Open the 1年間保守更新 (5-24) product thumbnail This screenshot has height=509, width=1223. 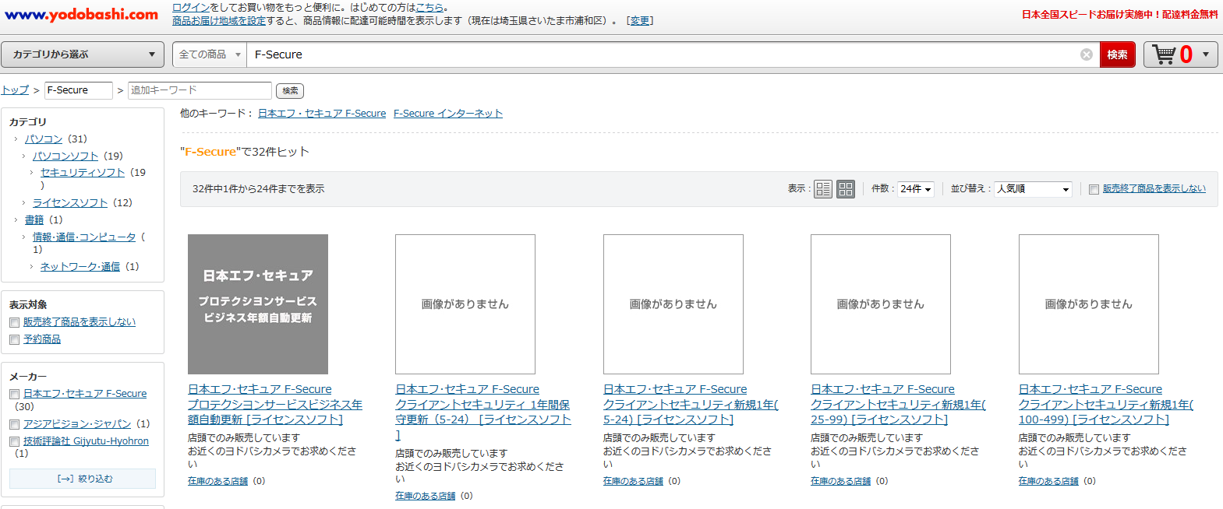coord(465,304)
